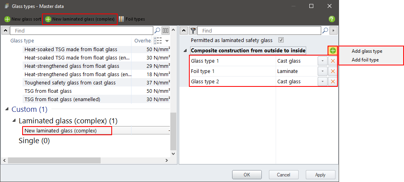Toggle Permitted as laminated safety glass checkbox
The height and width of the screenshot is (182, 404).
click(281, 40)
